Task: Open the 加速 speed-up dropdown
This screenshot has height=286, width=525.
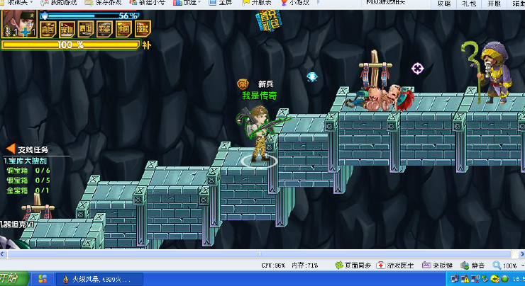Action: pos(187,3)
